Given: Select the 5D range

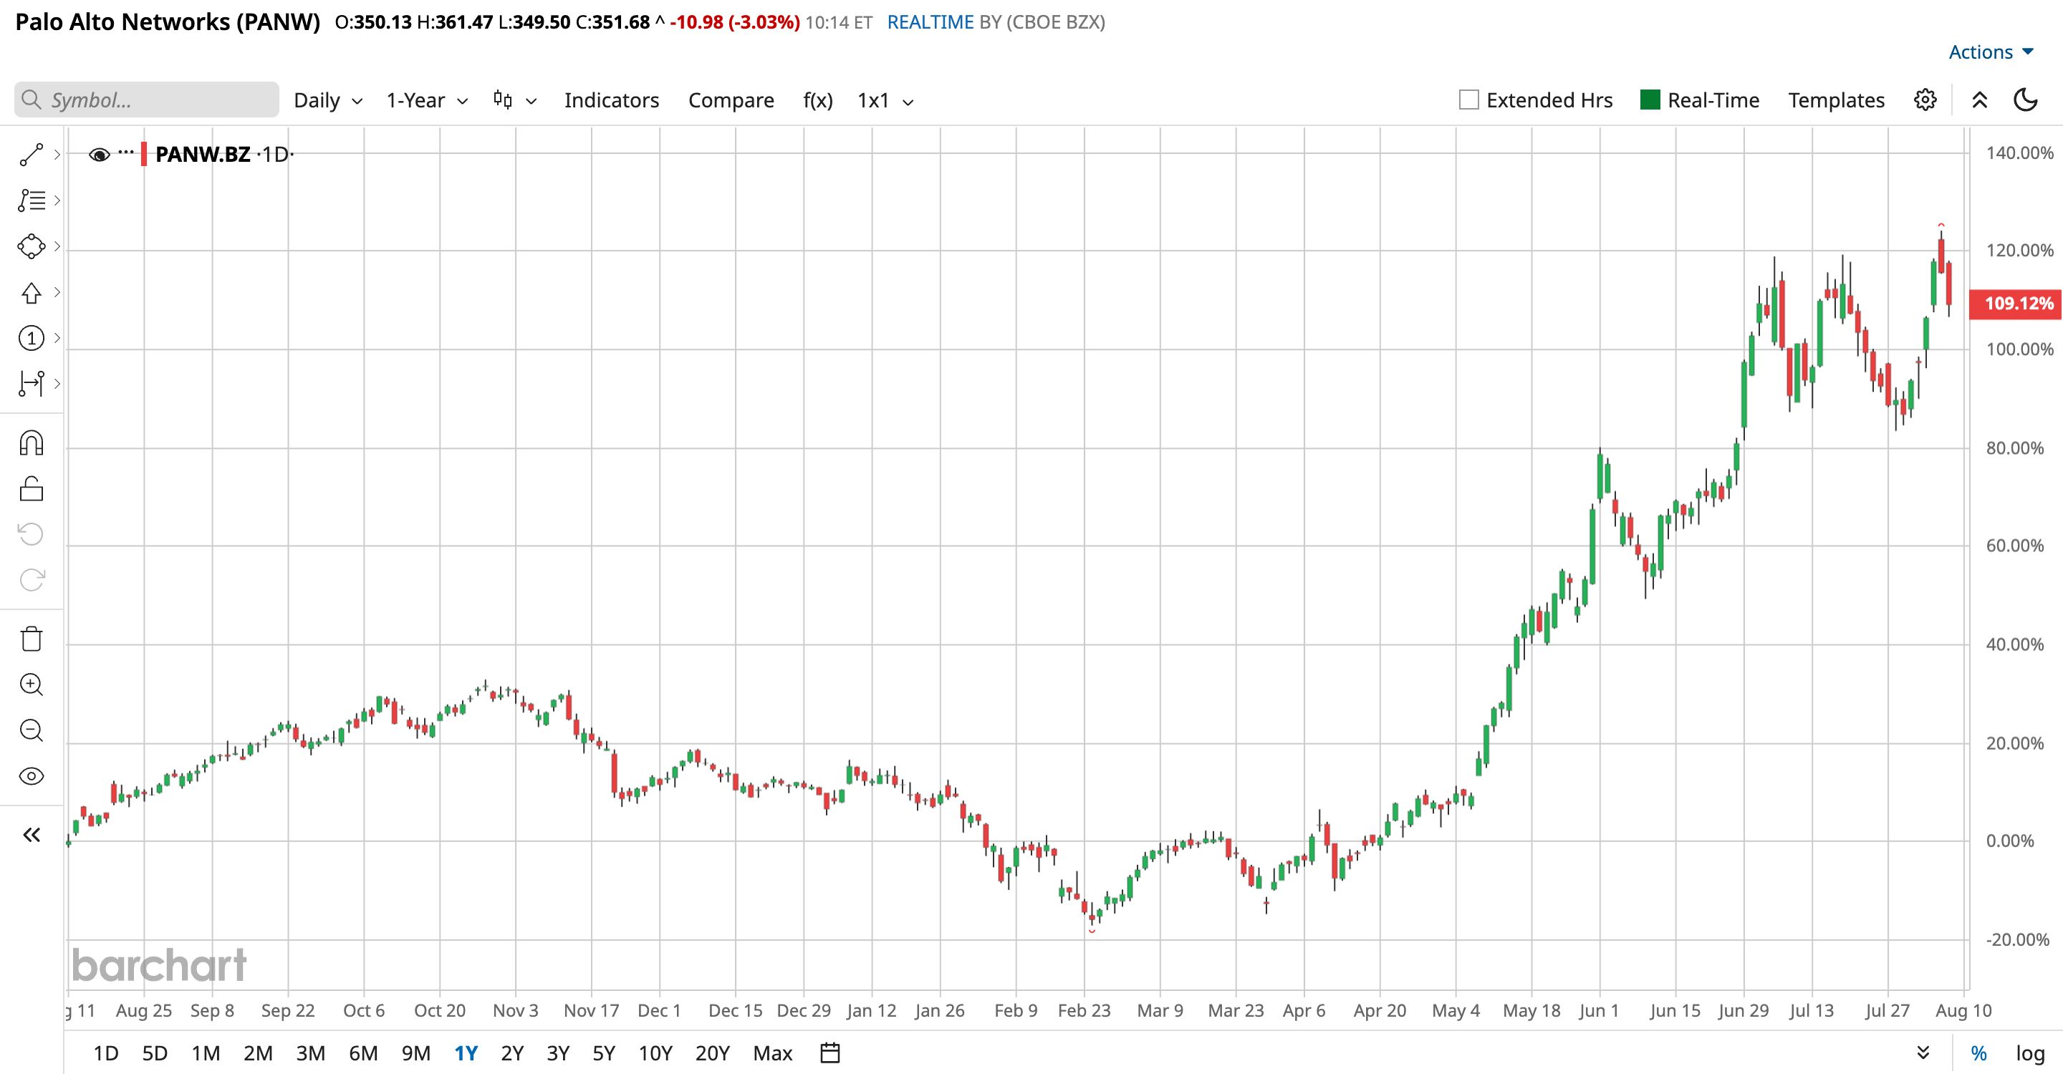Looking at the screenshot, I should point(155,1053).
